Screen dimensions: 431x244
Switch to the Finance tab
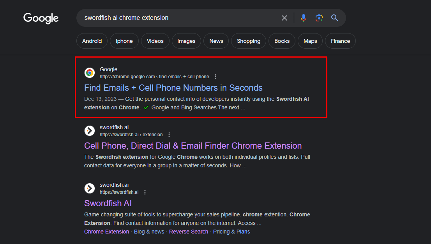coord(340,41)
